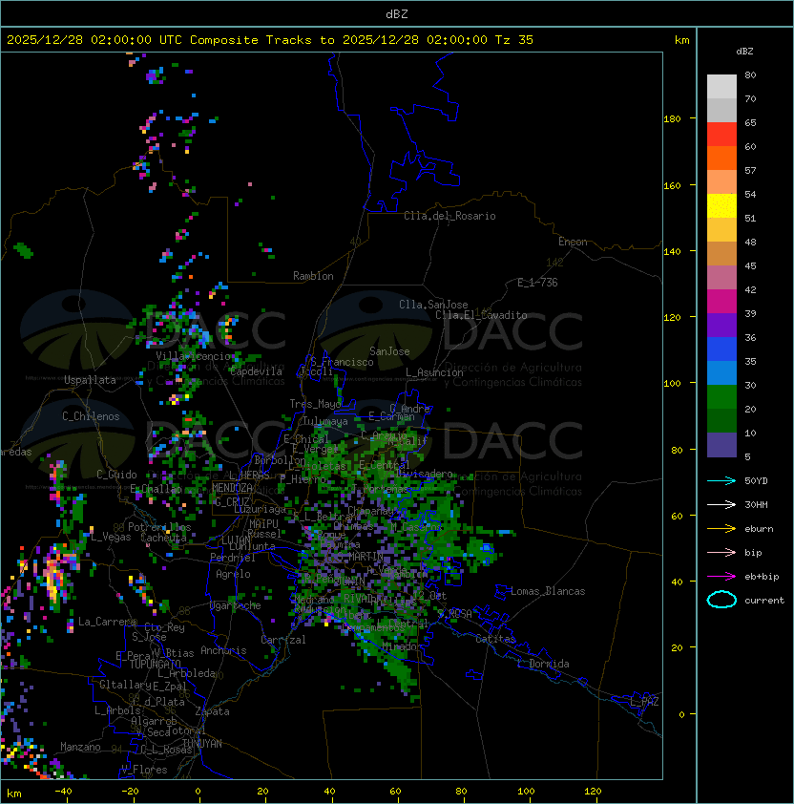Click the Perdriel label

[x=233, y=558]
